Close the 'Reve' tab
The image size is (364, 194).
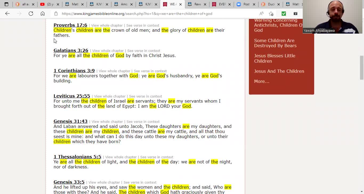205,4
